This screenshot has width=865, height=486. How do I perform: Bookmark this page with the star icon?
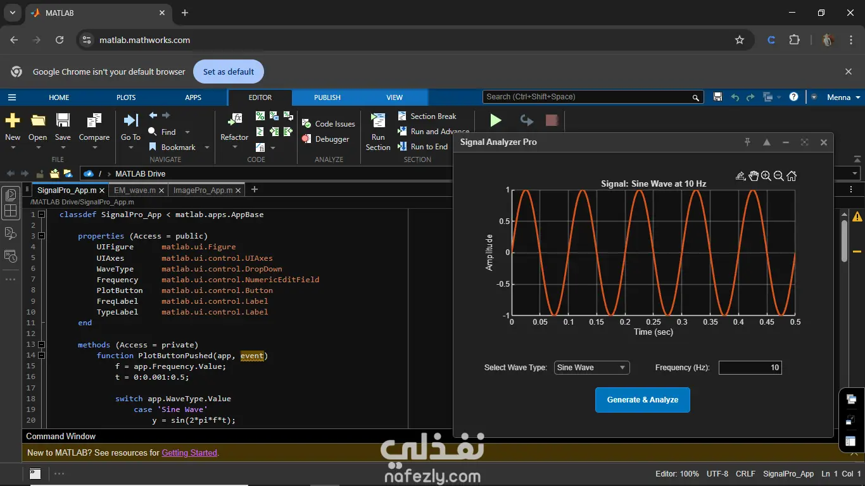tap(740, 40)
